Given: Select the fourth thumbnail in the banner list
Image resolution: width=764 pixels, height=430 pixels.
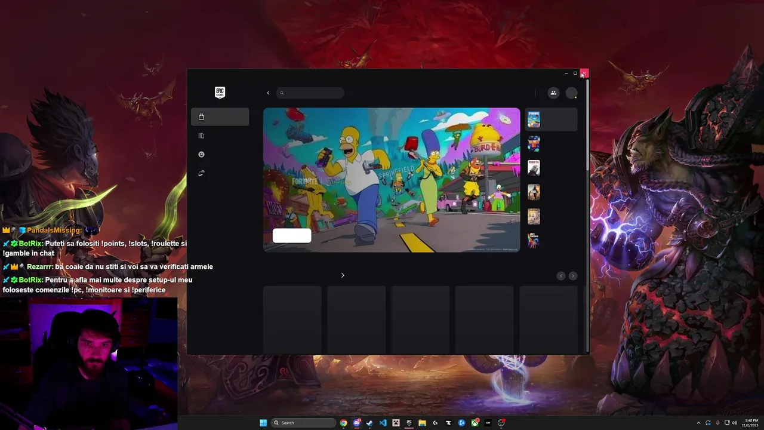Looking at the screenshot, I should coord(534,192).
